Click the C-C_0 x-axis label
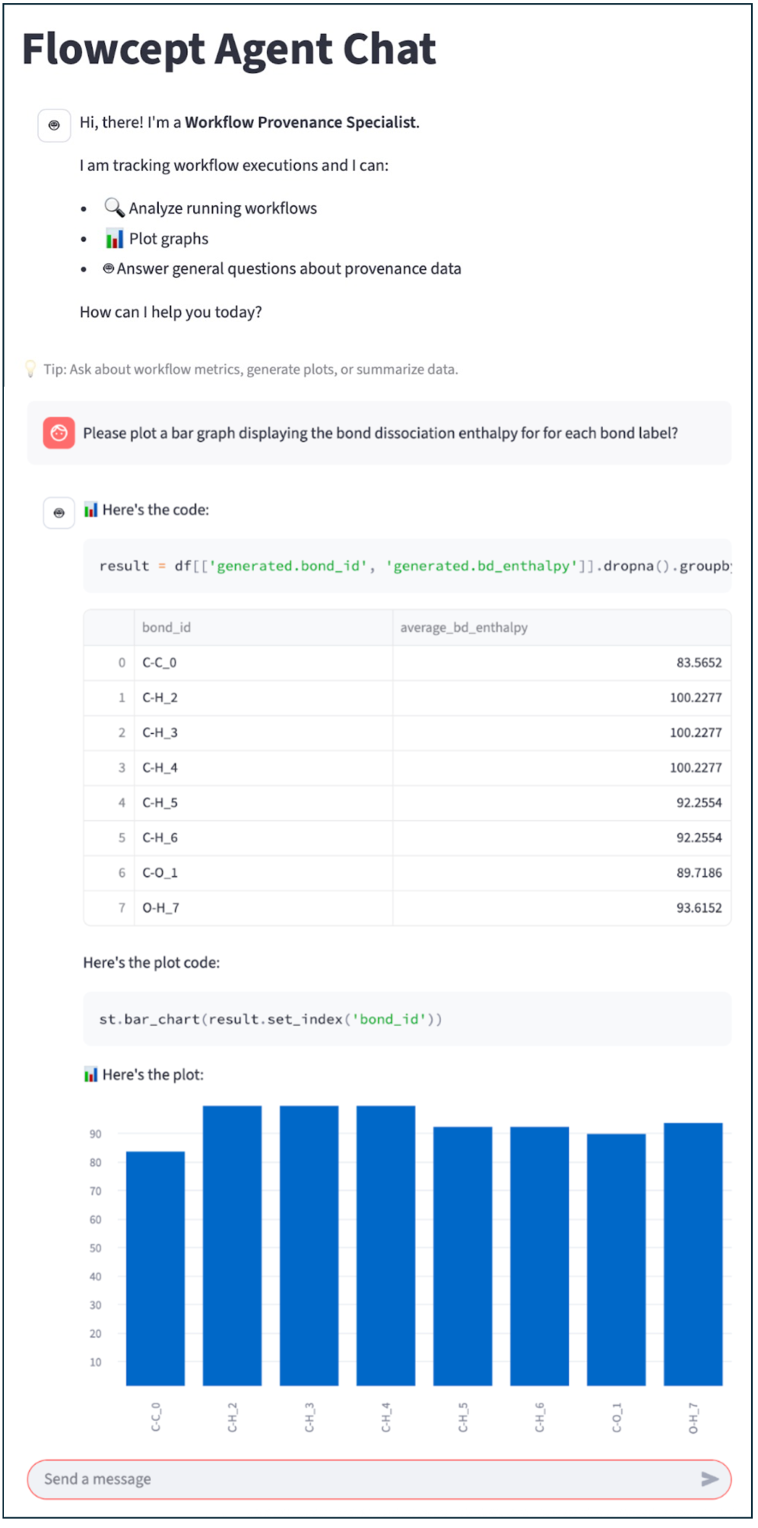758x1528 pixels. tap(155, 1418)
